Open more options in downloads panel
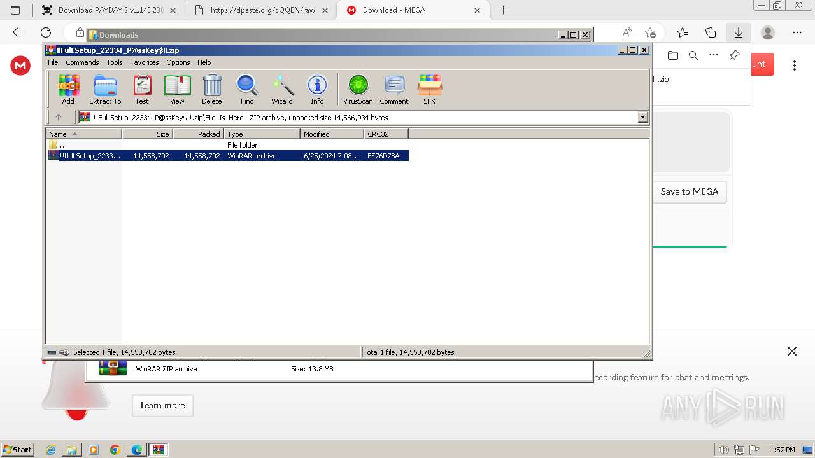Viewport: 815px width, 458px height. [714, 55]
